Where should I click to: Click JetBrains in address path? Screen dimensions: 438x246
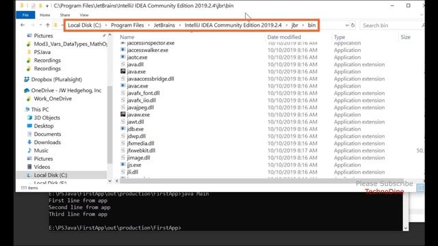164,25
